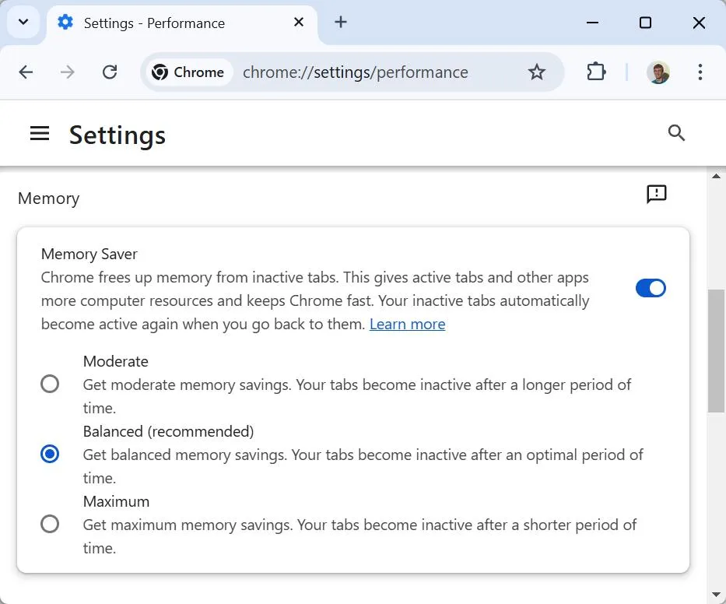Screen dimensions: 726x604
Task: Open the profile avatar menu
Action: [658, 72]
